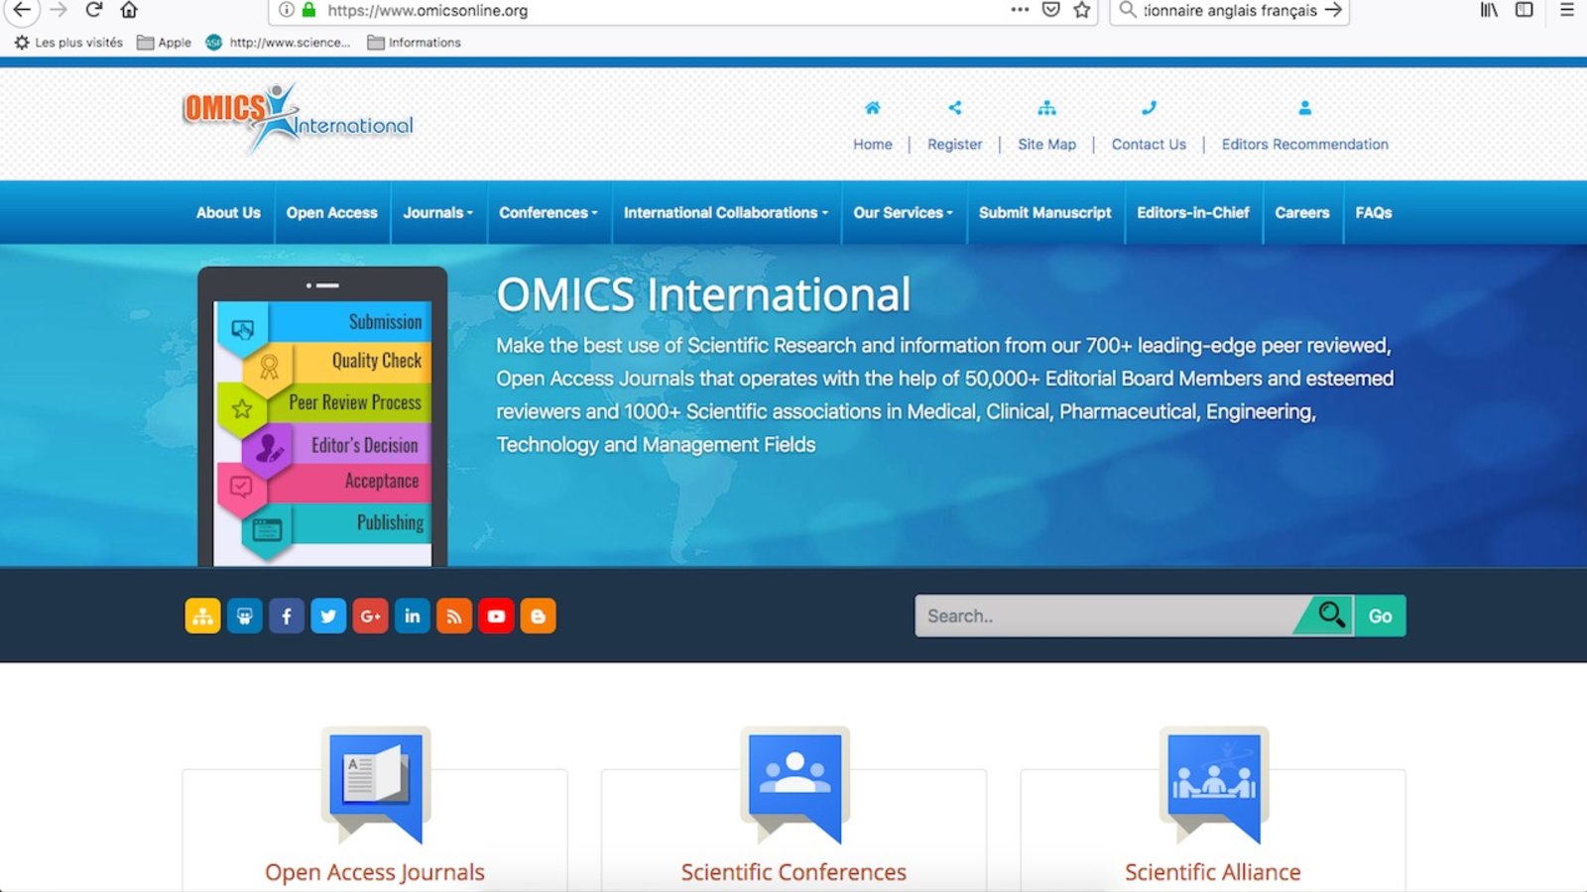Expand the Conferences dropdown menu
The image size is (1587, 892).
pos(549,213)
